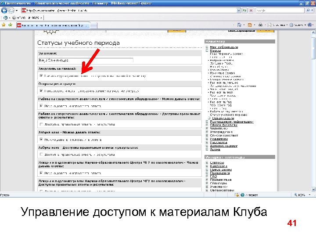Open Обмен файлами link
The width and height of the screenshot is (316, 237).
(223, 125)
